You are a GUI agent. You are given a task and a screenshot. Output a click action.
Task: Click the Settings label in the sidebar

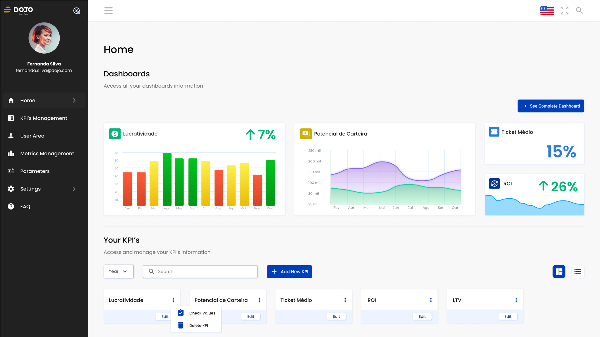click(x=30, y=189)
